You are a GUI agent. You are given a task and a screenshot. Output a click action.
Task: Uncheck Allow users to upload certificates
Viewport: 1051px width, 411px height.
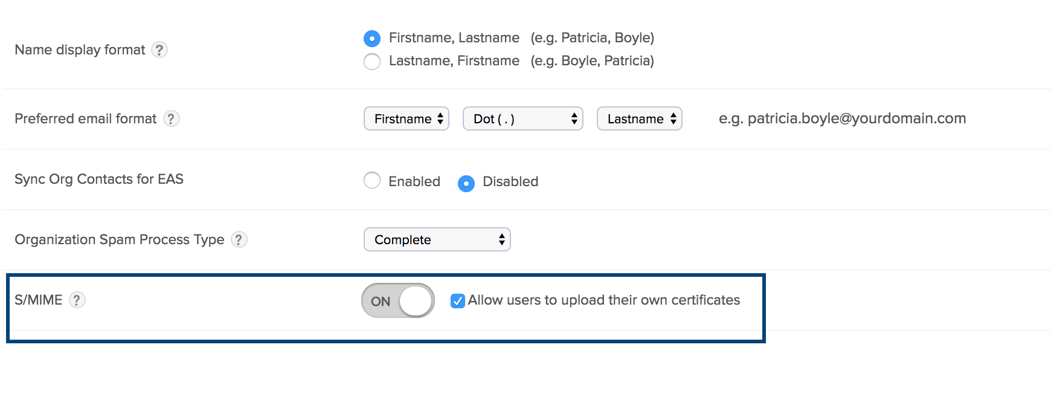tap(458, 301)
